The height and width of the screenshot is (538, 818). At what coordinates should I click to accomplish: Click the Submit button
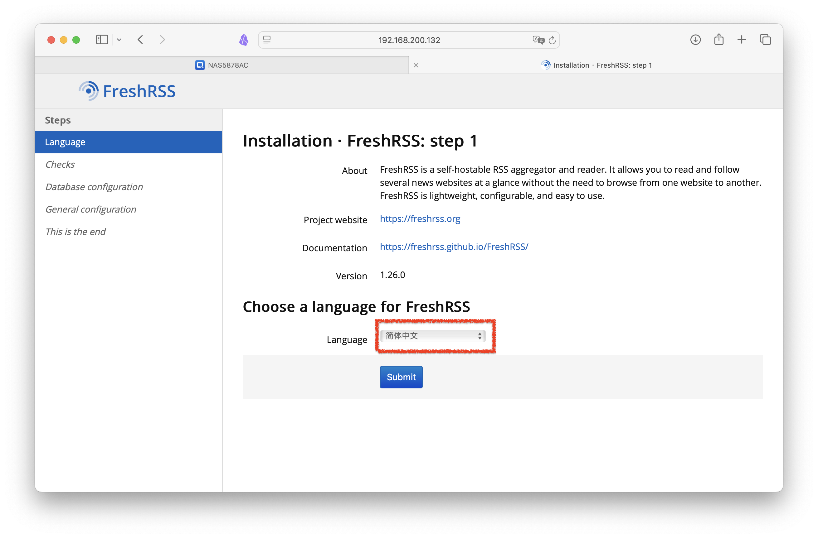point(401,377)
